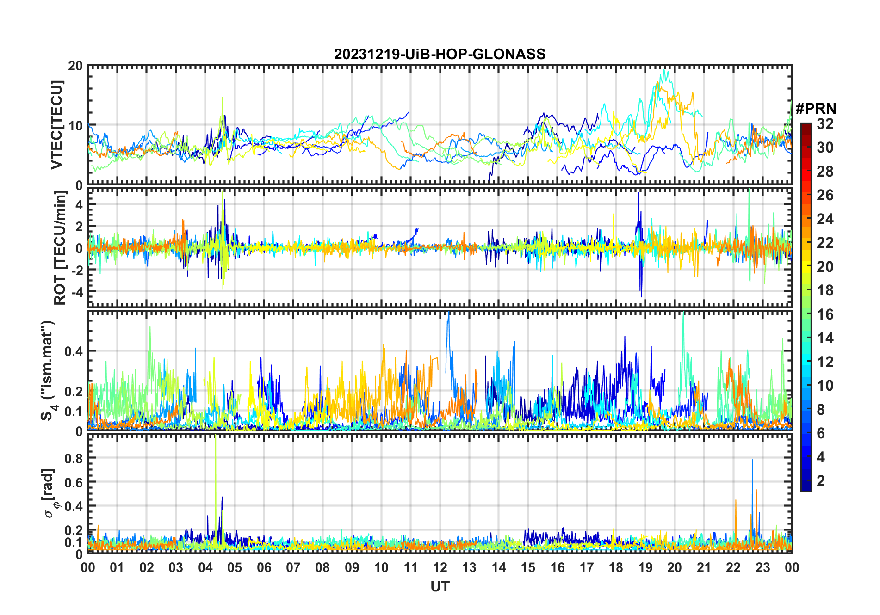Select colorbar tick label "24"
This screenshot has width=880, height=615.
coord(825,219)
